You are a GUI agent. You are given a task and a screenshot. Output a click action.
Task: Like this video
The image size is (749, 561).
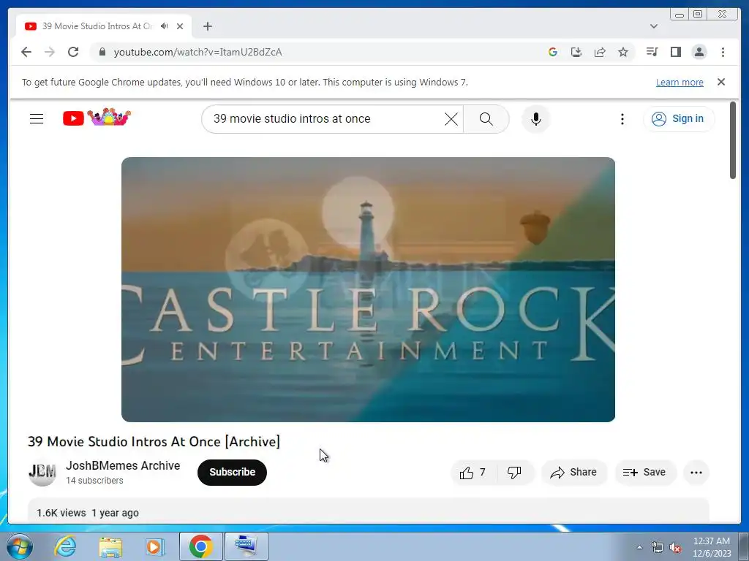[x=473, y=473]
